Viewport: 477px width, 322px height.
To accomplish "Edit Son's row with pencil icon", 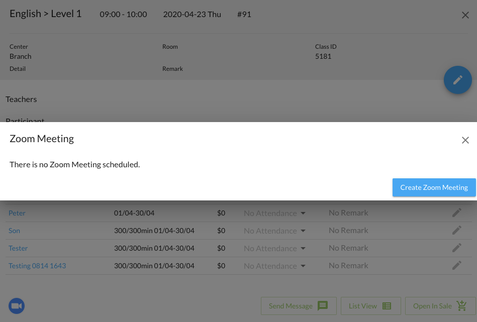I will pos(456,231).
